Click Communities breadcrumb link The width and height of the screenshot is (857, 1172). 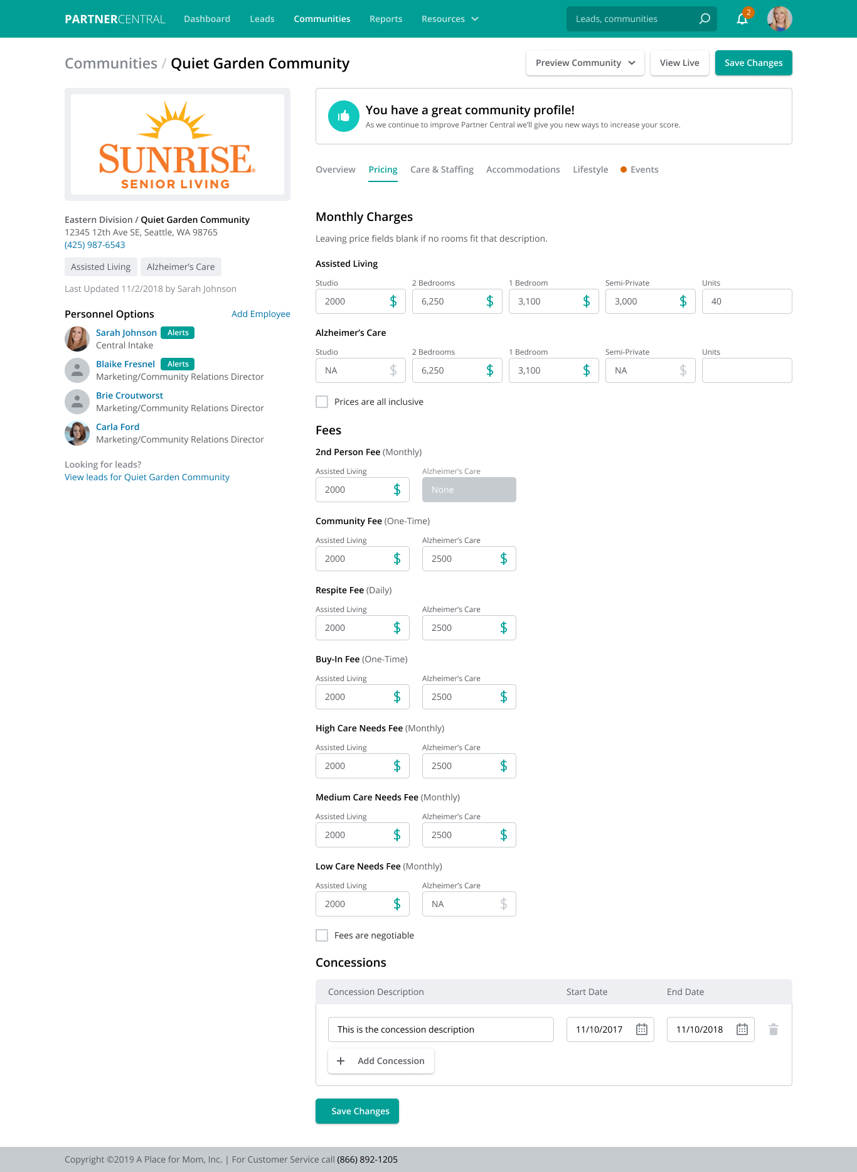pyautogui.click(x=111, y=63)
